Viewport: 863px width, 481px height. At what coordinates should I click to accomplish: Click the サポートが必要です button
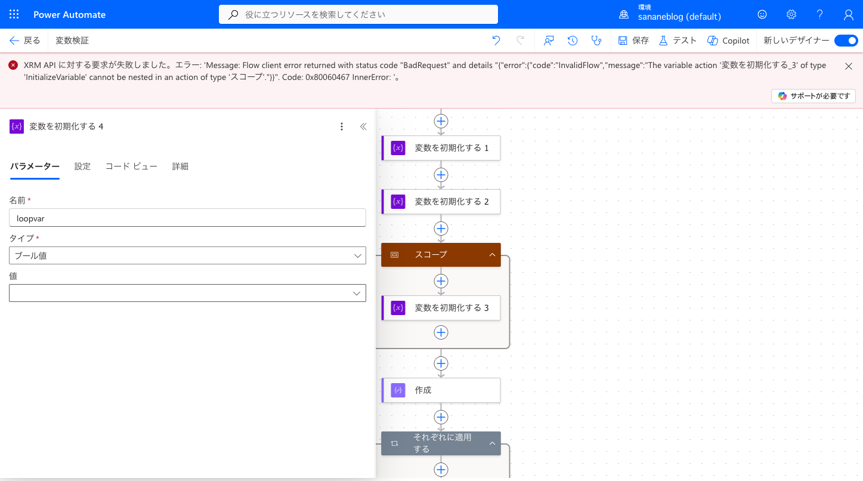click(813, 96)
